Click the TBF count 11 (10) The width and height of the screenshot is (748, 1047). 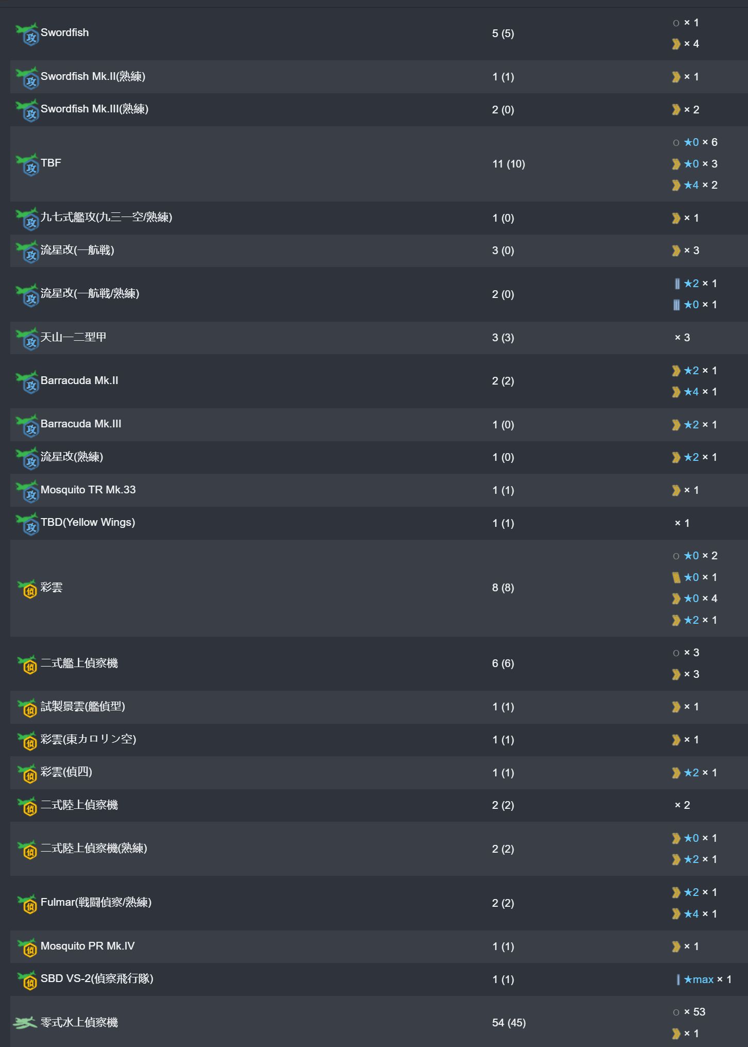point(508,164)
